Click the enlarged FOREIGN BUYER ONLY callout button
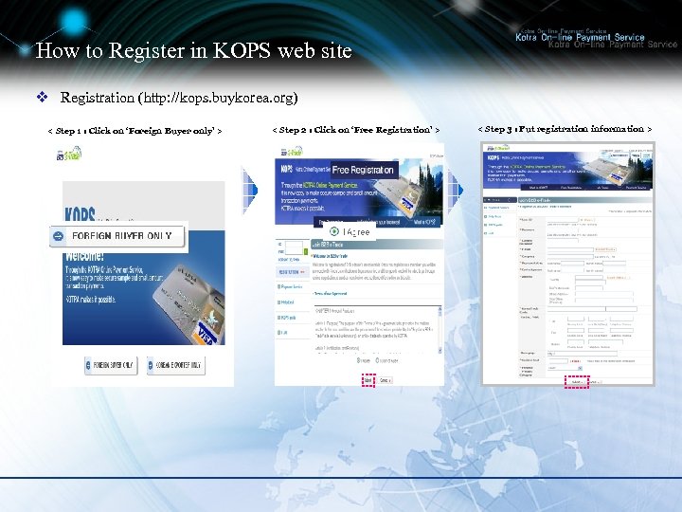 (x=117, y=236)
